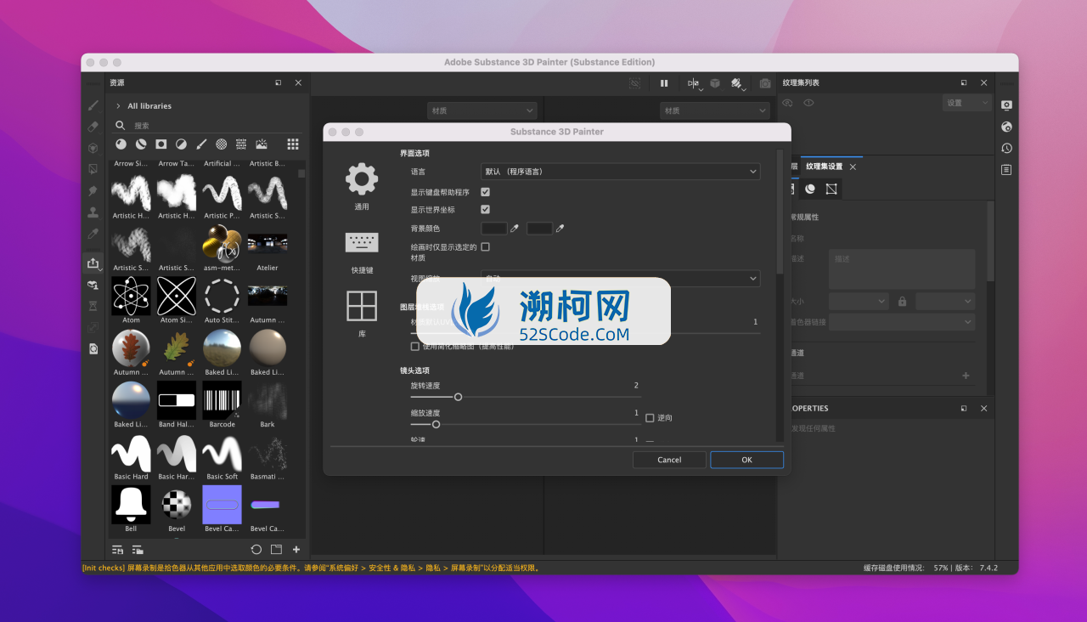The width and height of the screenshot is (1087, 622).
Task: Open the 视图缩放 dropdown in preferences
Action: click(x=620, y=278)
